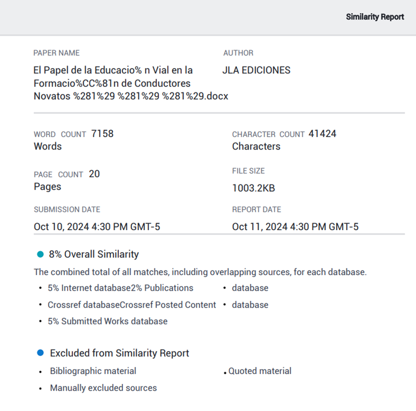
Task: Click the word count value 7158
Action: [x=102, y=134]
